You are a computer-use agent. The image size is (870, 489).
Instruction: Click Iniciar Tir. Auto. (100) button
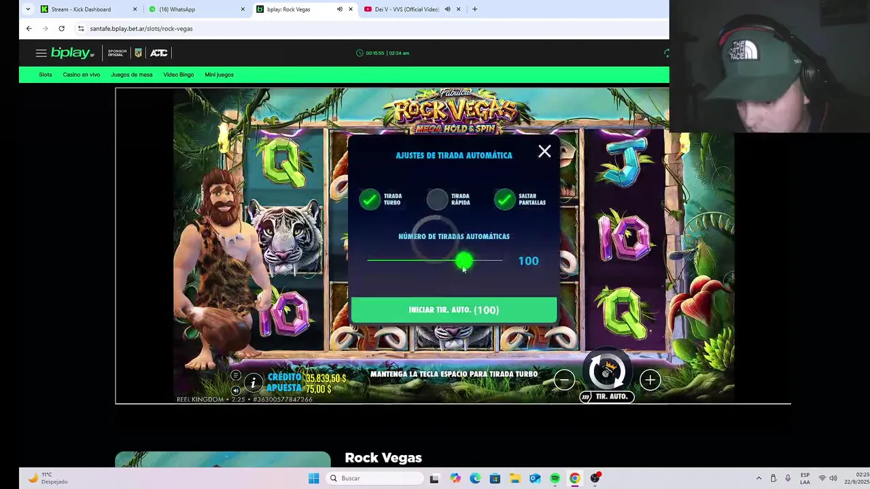point(454,310)
